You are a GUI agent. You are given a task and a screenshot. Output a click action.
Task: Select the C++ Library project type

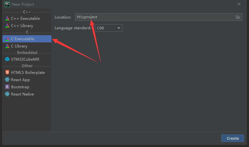[22, 26]
